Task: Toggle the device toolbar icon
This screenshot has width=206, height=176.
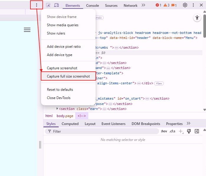Action: [56, 5]
